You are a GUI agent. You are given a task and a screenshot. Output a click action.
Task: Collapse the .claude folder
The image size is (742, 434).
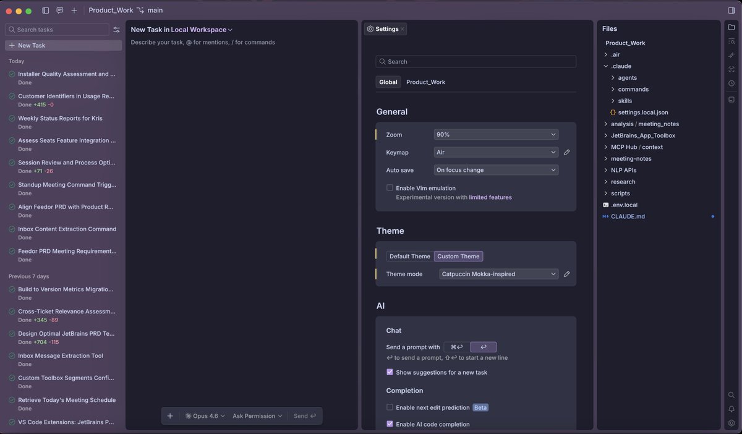click(606, 66)
